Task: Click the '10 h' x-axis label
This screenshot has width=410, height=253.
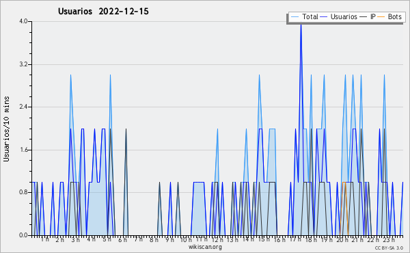Action: pyautogui.click(x=186, y=239)
